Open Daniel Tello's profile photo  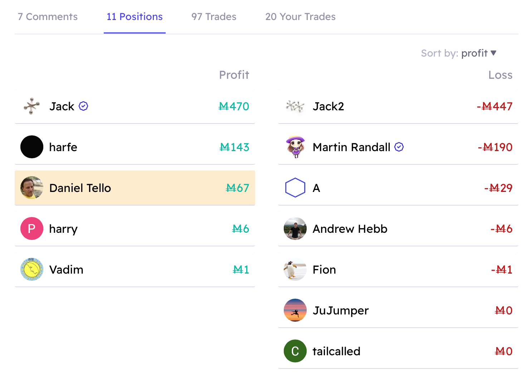coord(32,188)
